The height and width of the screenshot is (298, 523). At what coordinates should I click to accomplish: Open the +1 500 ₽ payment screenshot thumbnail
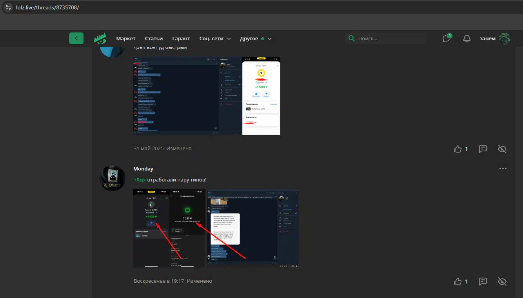coord(261,96)
